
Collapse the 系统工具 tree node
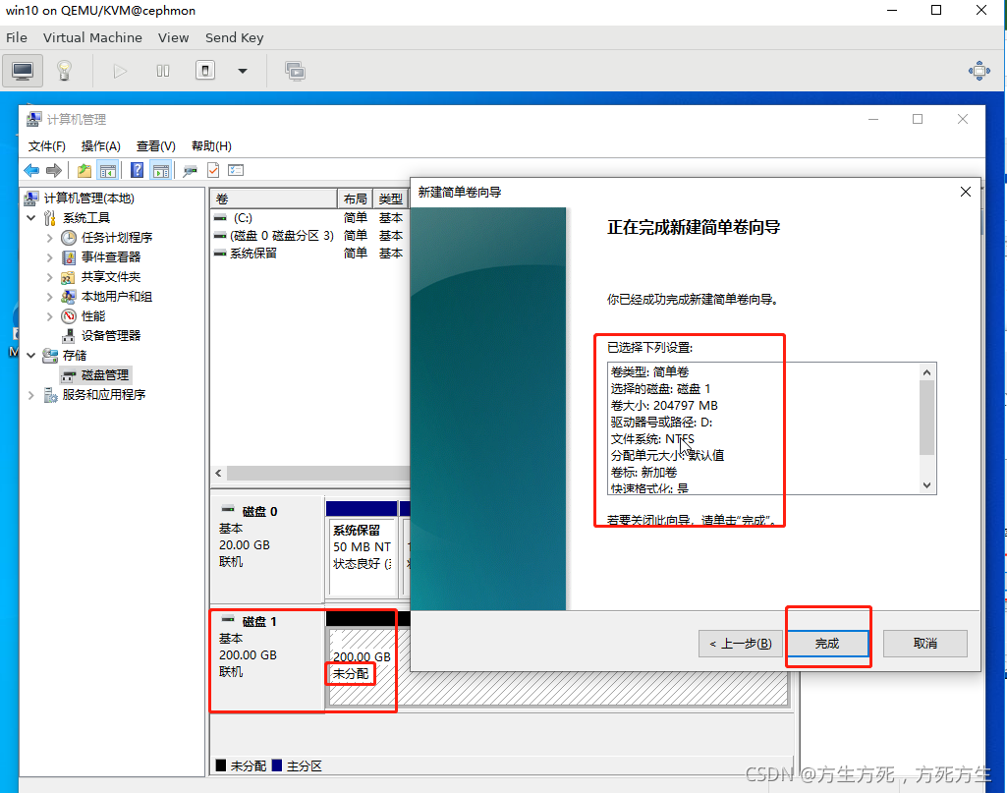pyautogui.click(x=31, y=217)
